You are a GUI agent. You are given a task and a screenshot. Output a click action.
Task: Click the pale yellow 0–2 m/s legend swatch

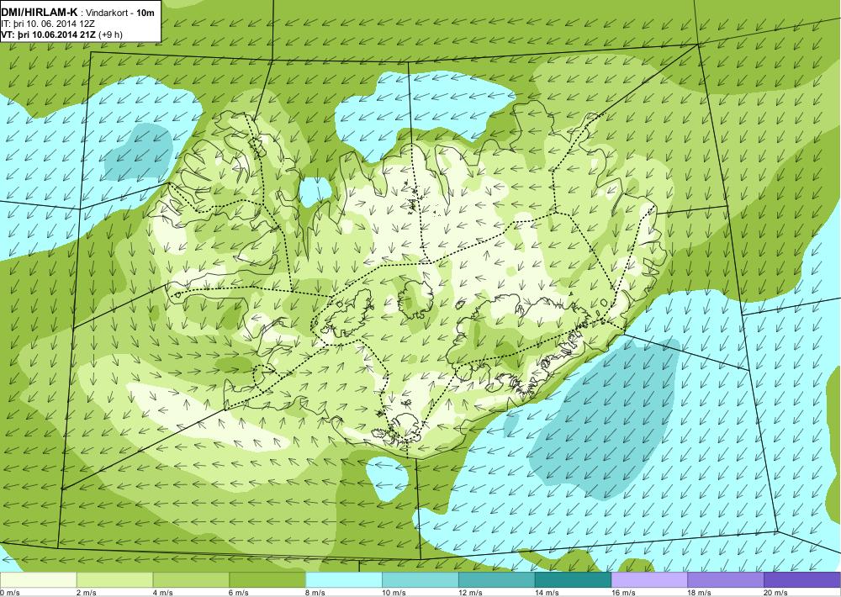pyautogui.click(x=39, y=580)
